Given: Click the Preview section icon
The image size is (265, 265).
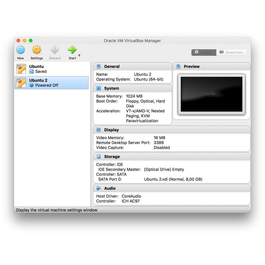Looking at the screenshot, I should (178, 66).
